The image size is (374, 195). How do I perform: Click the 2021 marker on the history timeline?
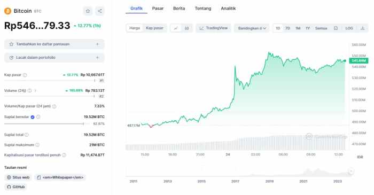click(x=303, y=182)
